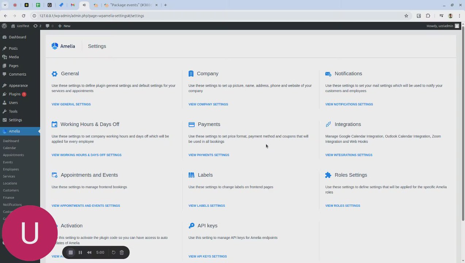The width and height of the screenshot is (465, 263).
Task: Click the Company building icon
Action: [x=191, y=74]
